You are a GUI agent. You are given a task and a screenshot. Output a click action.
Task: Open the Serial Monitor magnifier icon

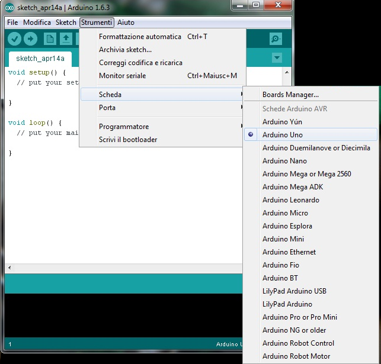[x=276, y=39]
